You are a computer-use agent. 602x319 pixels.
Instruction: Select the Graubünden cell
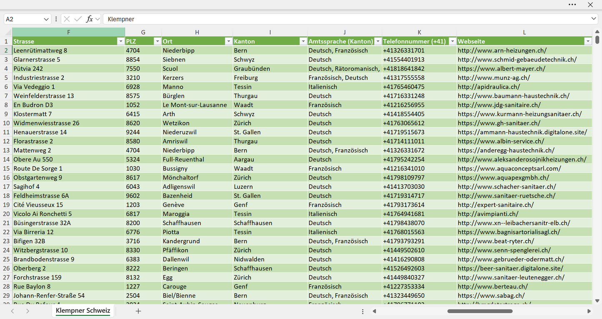coord(270,69)
